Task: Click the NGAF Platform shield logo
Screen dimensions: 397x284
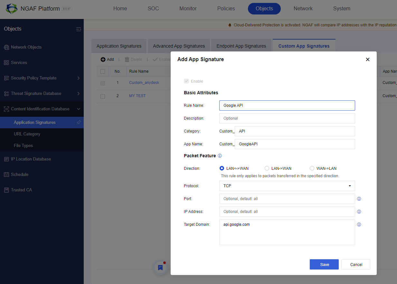Action: 11,9
